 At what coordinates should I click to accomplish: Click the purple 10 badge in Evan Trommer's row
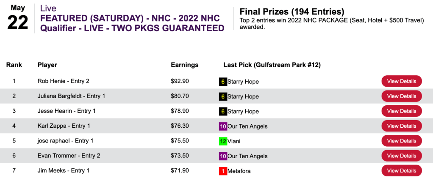click(223, 156)
